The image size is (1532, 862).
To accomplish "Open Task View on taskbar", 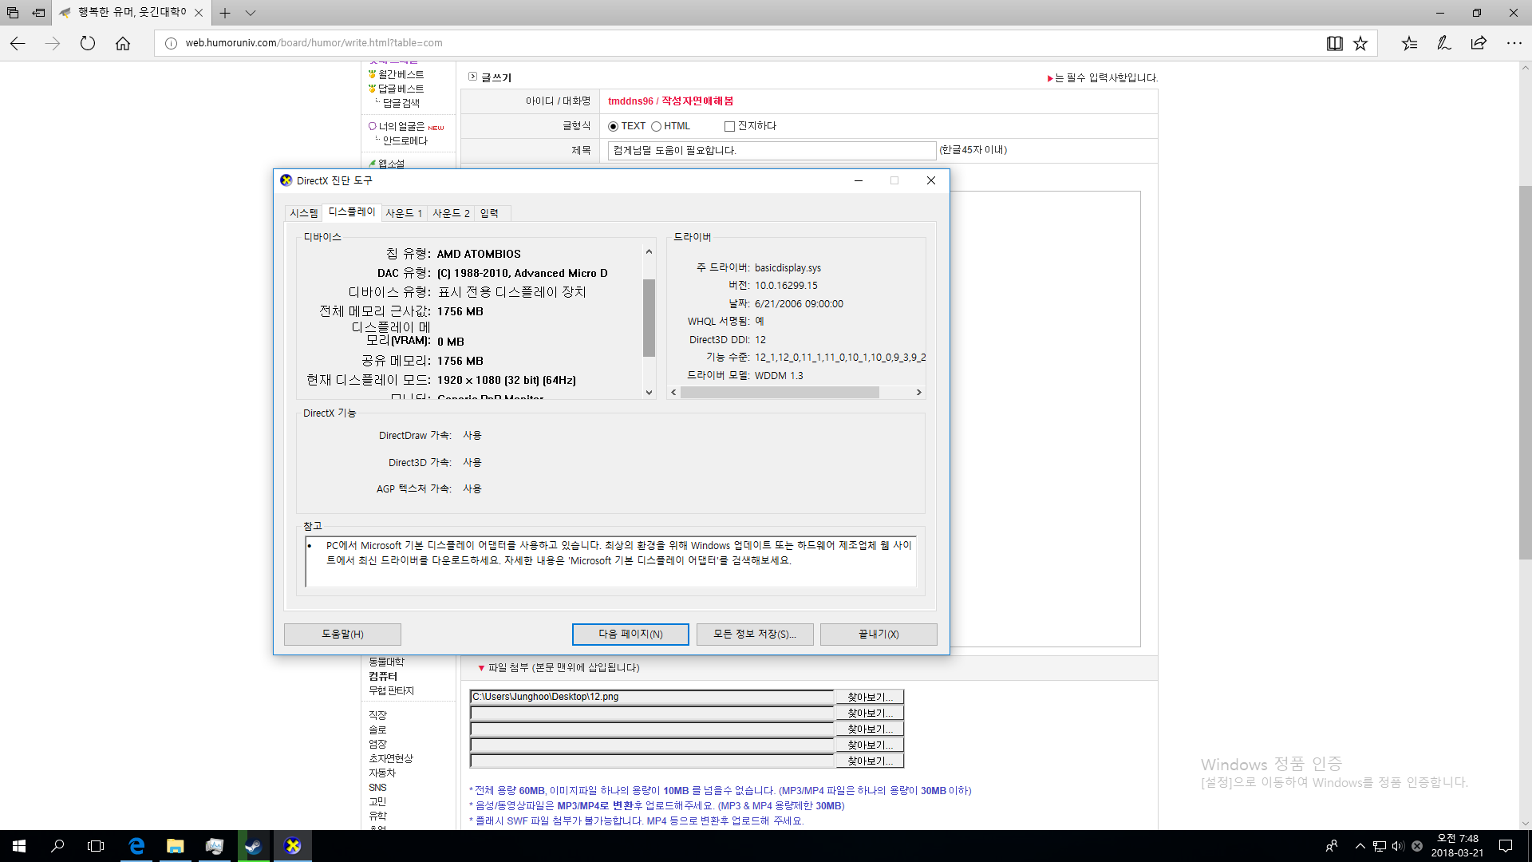I will [x=96, y=846].
